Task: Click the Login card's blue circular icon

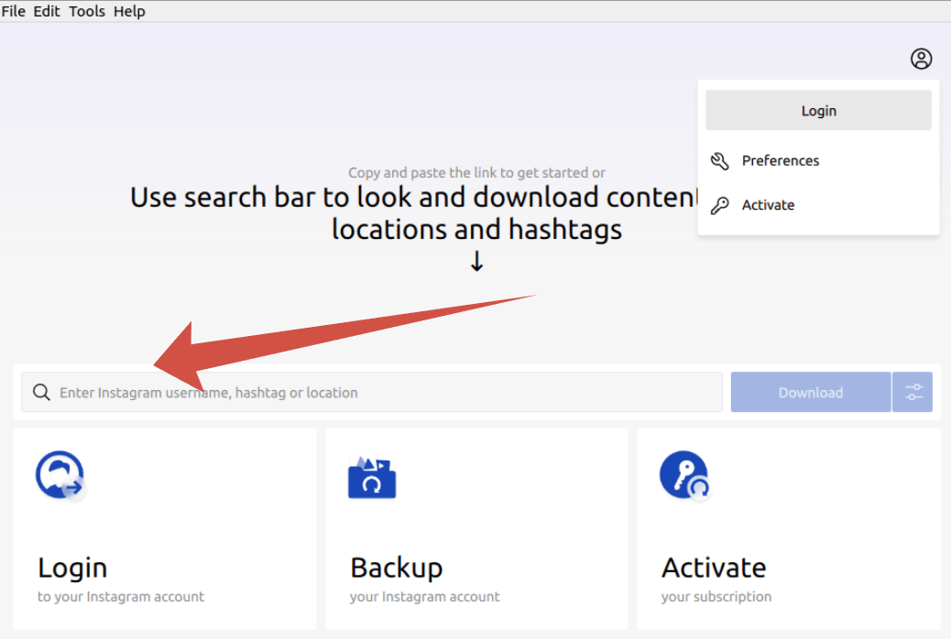Action: pyautogui.click(x=60, y=476)
